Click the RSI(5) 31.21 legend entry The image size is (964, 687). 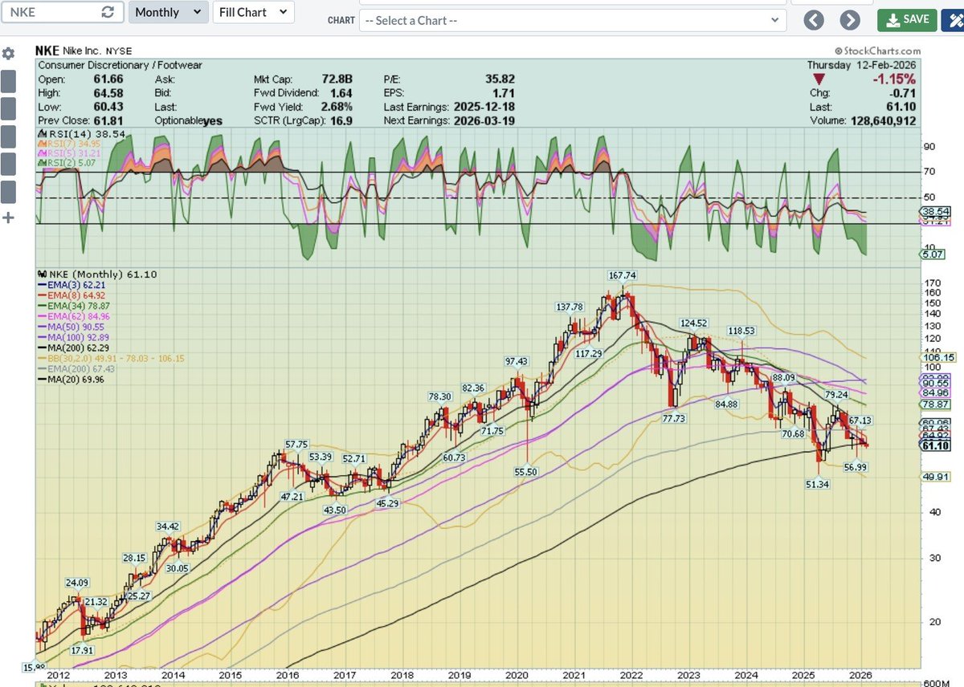tap(71, 152)
